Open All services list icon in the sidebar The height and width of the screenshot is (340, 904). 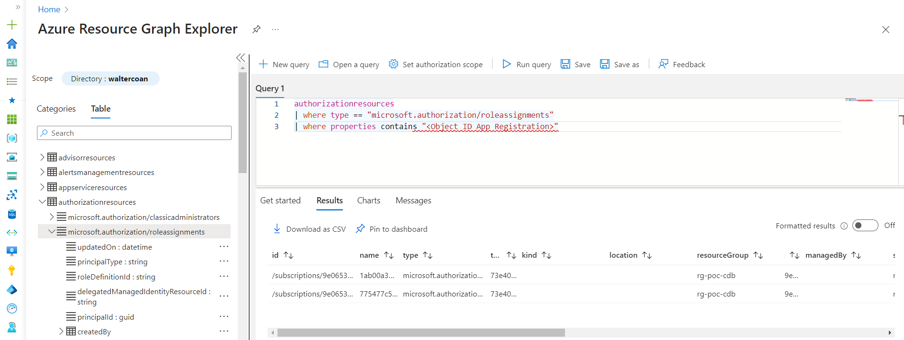12,81
